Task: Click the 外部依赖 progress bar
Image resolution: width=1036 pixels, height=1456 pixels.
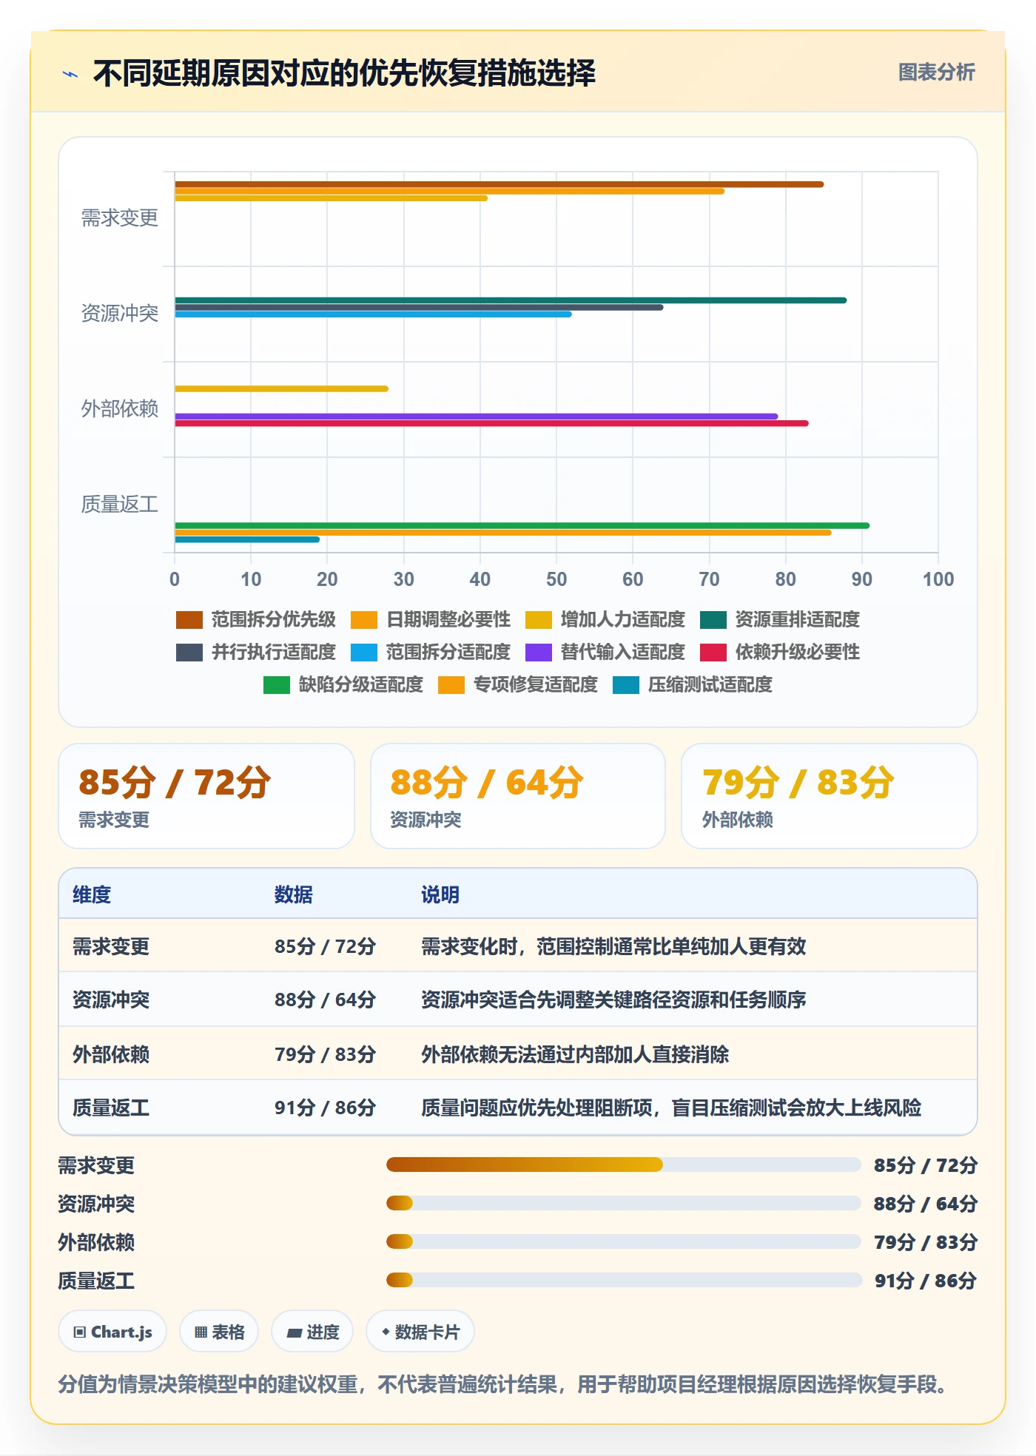Action: point(623,1241)
